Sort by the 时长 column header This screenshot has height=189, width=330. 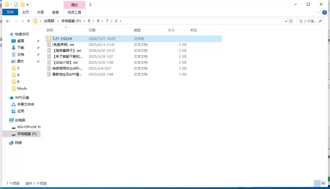[205, 30]
